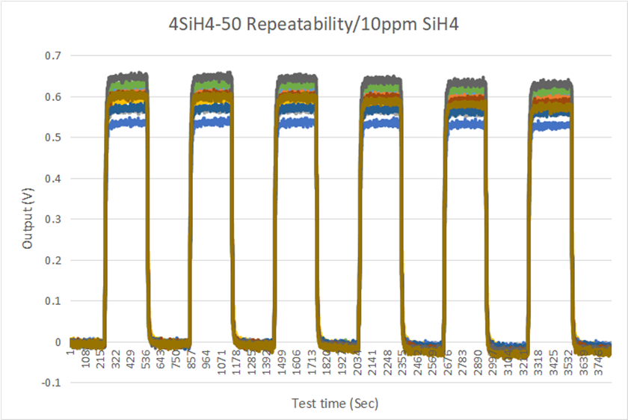
Task: Click the 0.7 label on the Y axis
Action: click(x=53, y=56)
